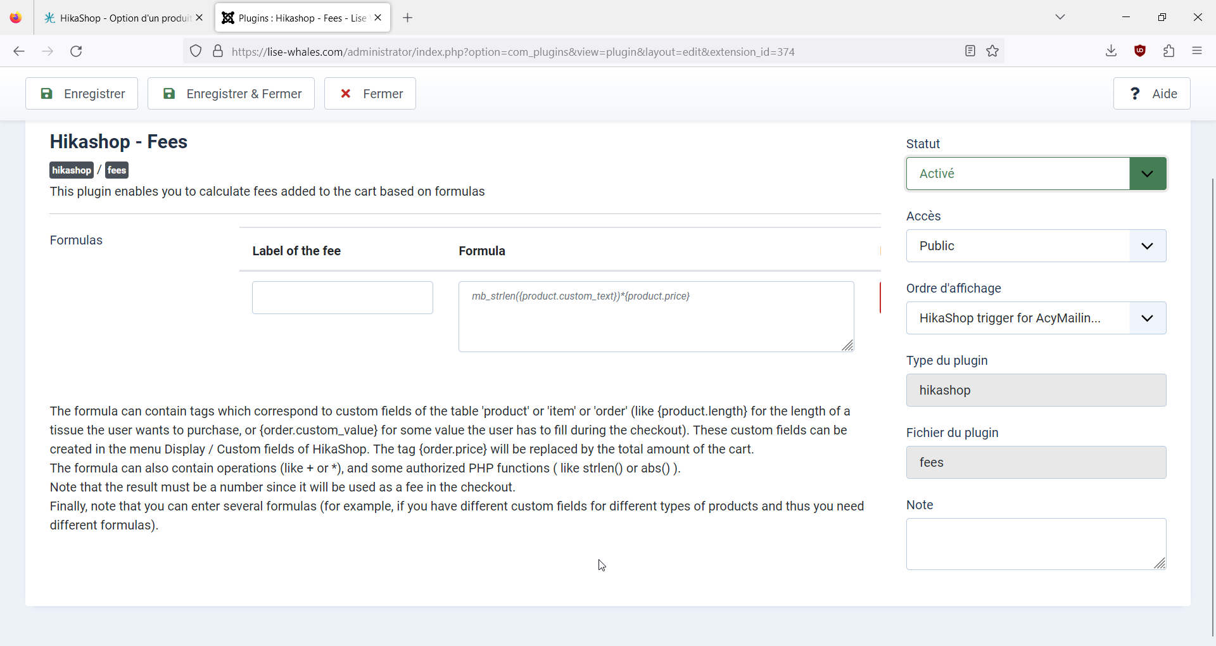
Task: Focus the Note text area
Action: (x=1036, y=544)
